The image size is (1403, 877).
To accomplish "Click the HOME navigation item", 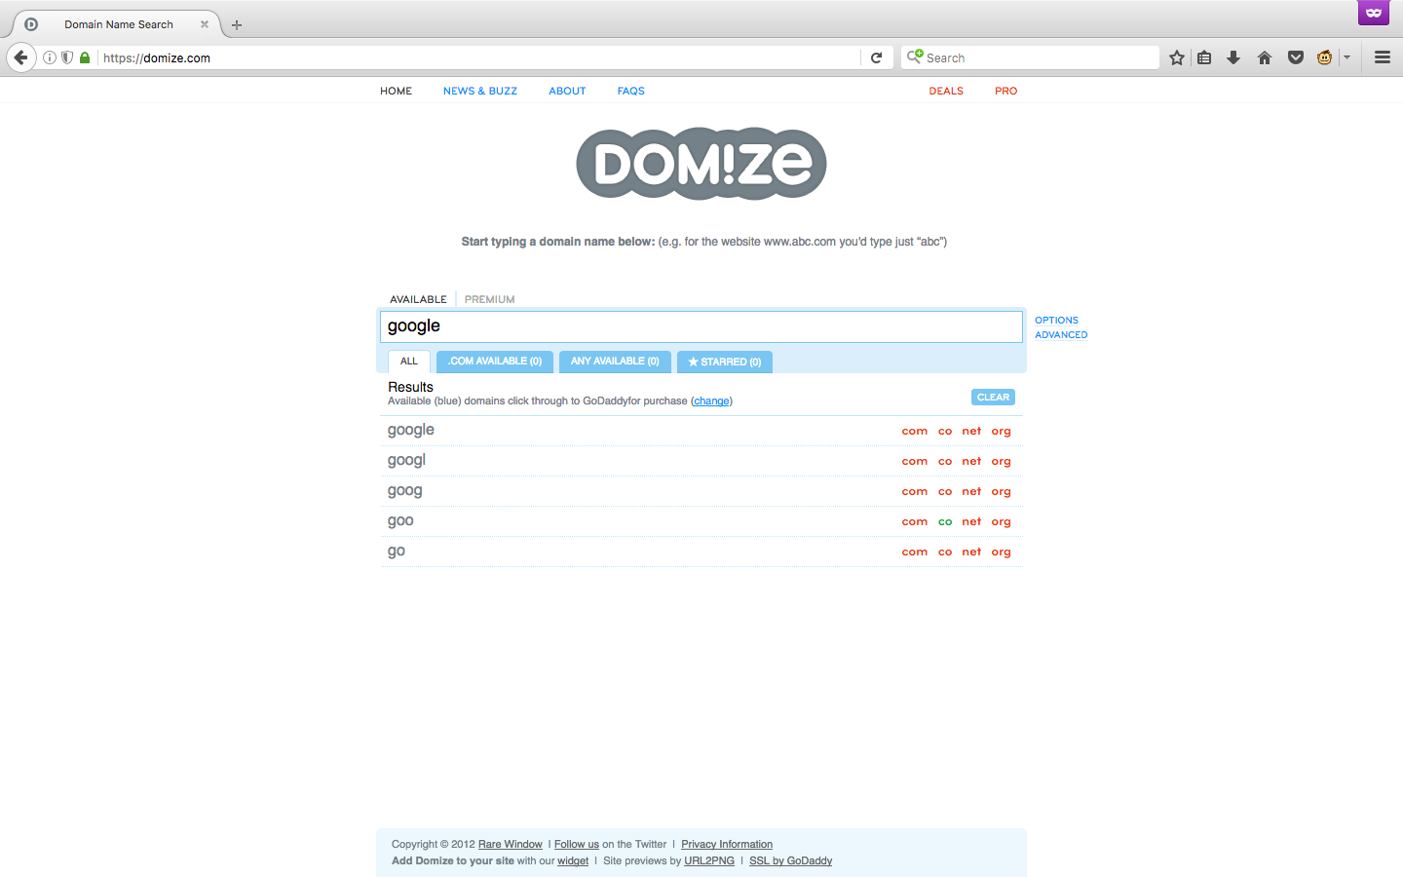I will [396, 91].
